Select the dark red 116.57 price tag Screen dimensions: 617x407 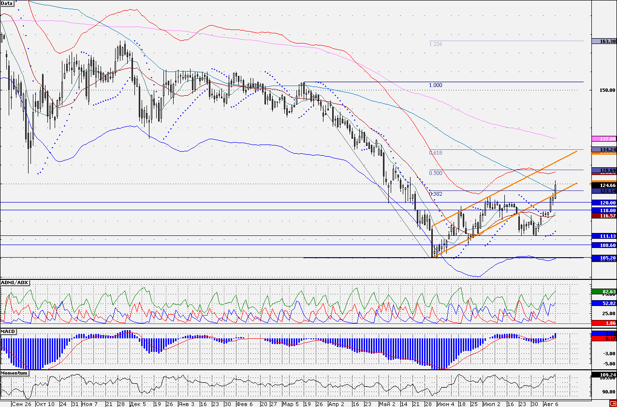(604, 216)
